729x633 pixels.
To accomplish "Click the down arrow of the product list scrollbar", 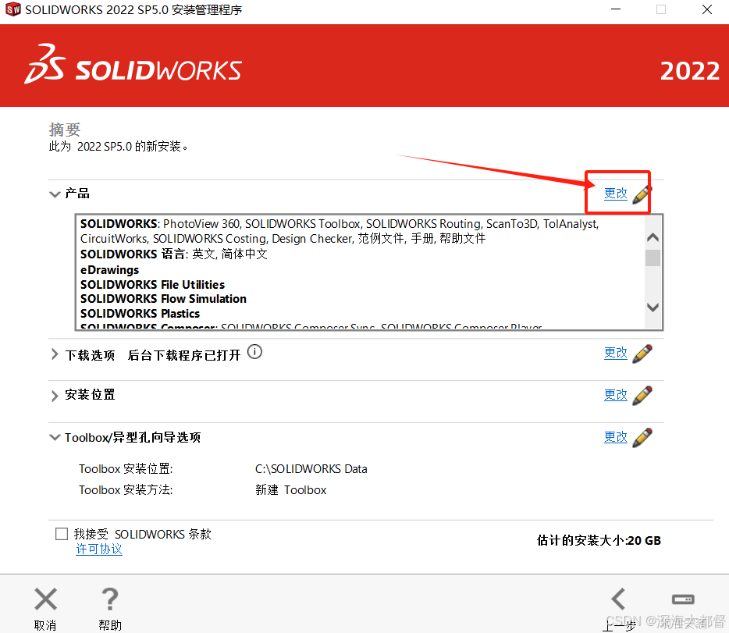I will 653,308.
